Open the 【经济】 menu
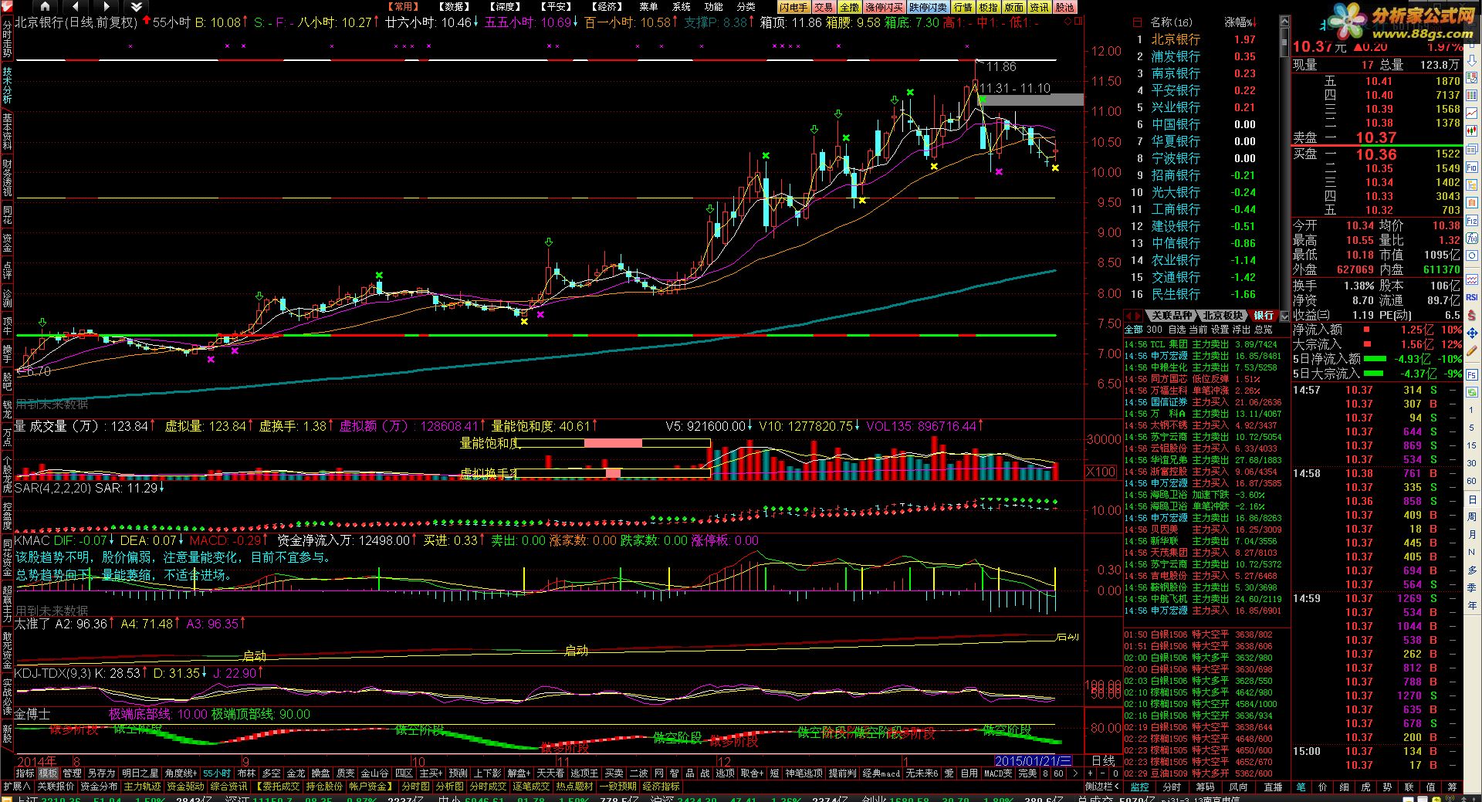The height and width of the screenshot is (802, 1482). [607, 7]
